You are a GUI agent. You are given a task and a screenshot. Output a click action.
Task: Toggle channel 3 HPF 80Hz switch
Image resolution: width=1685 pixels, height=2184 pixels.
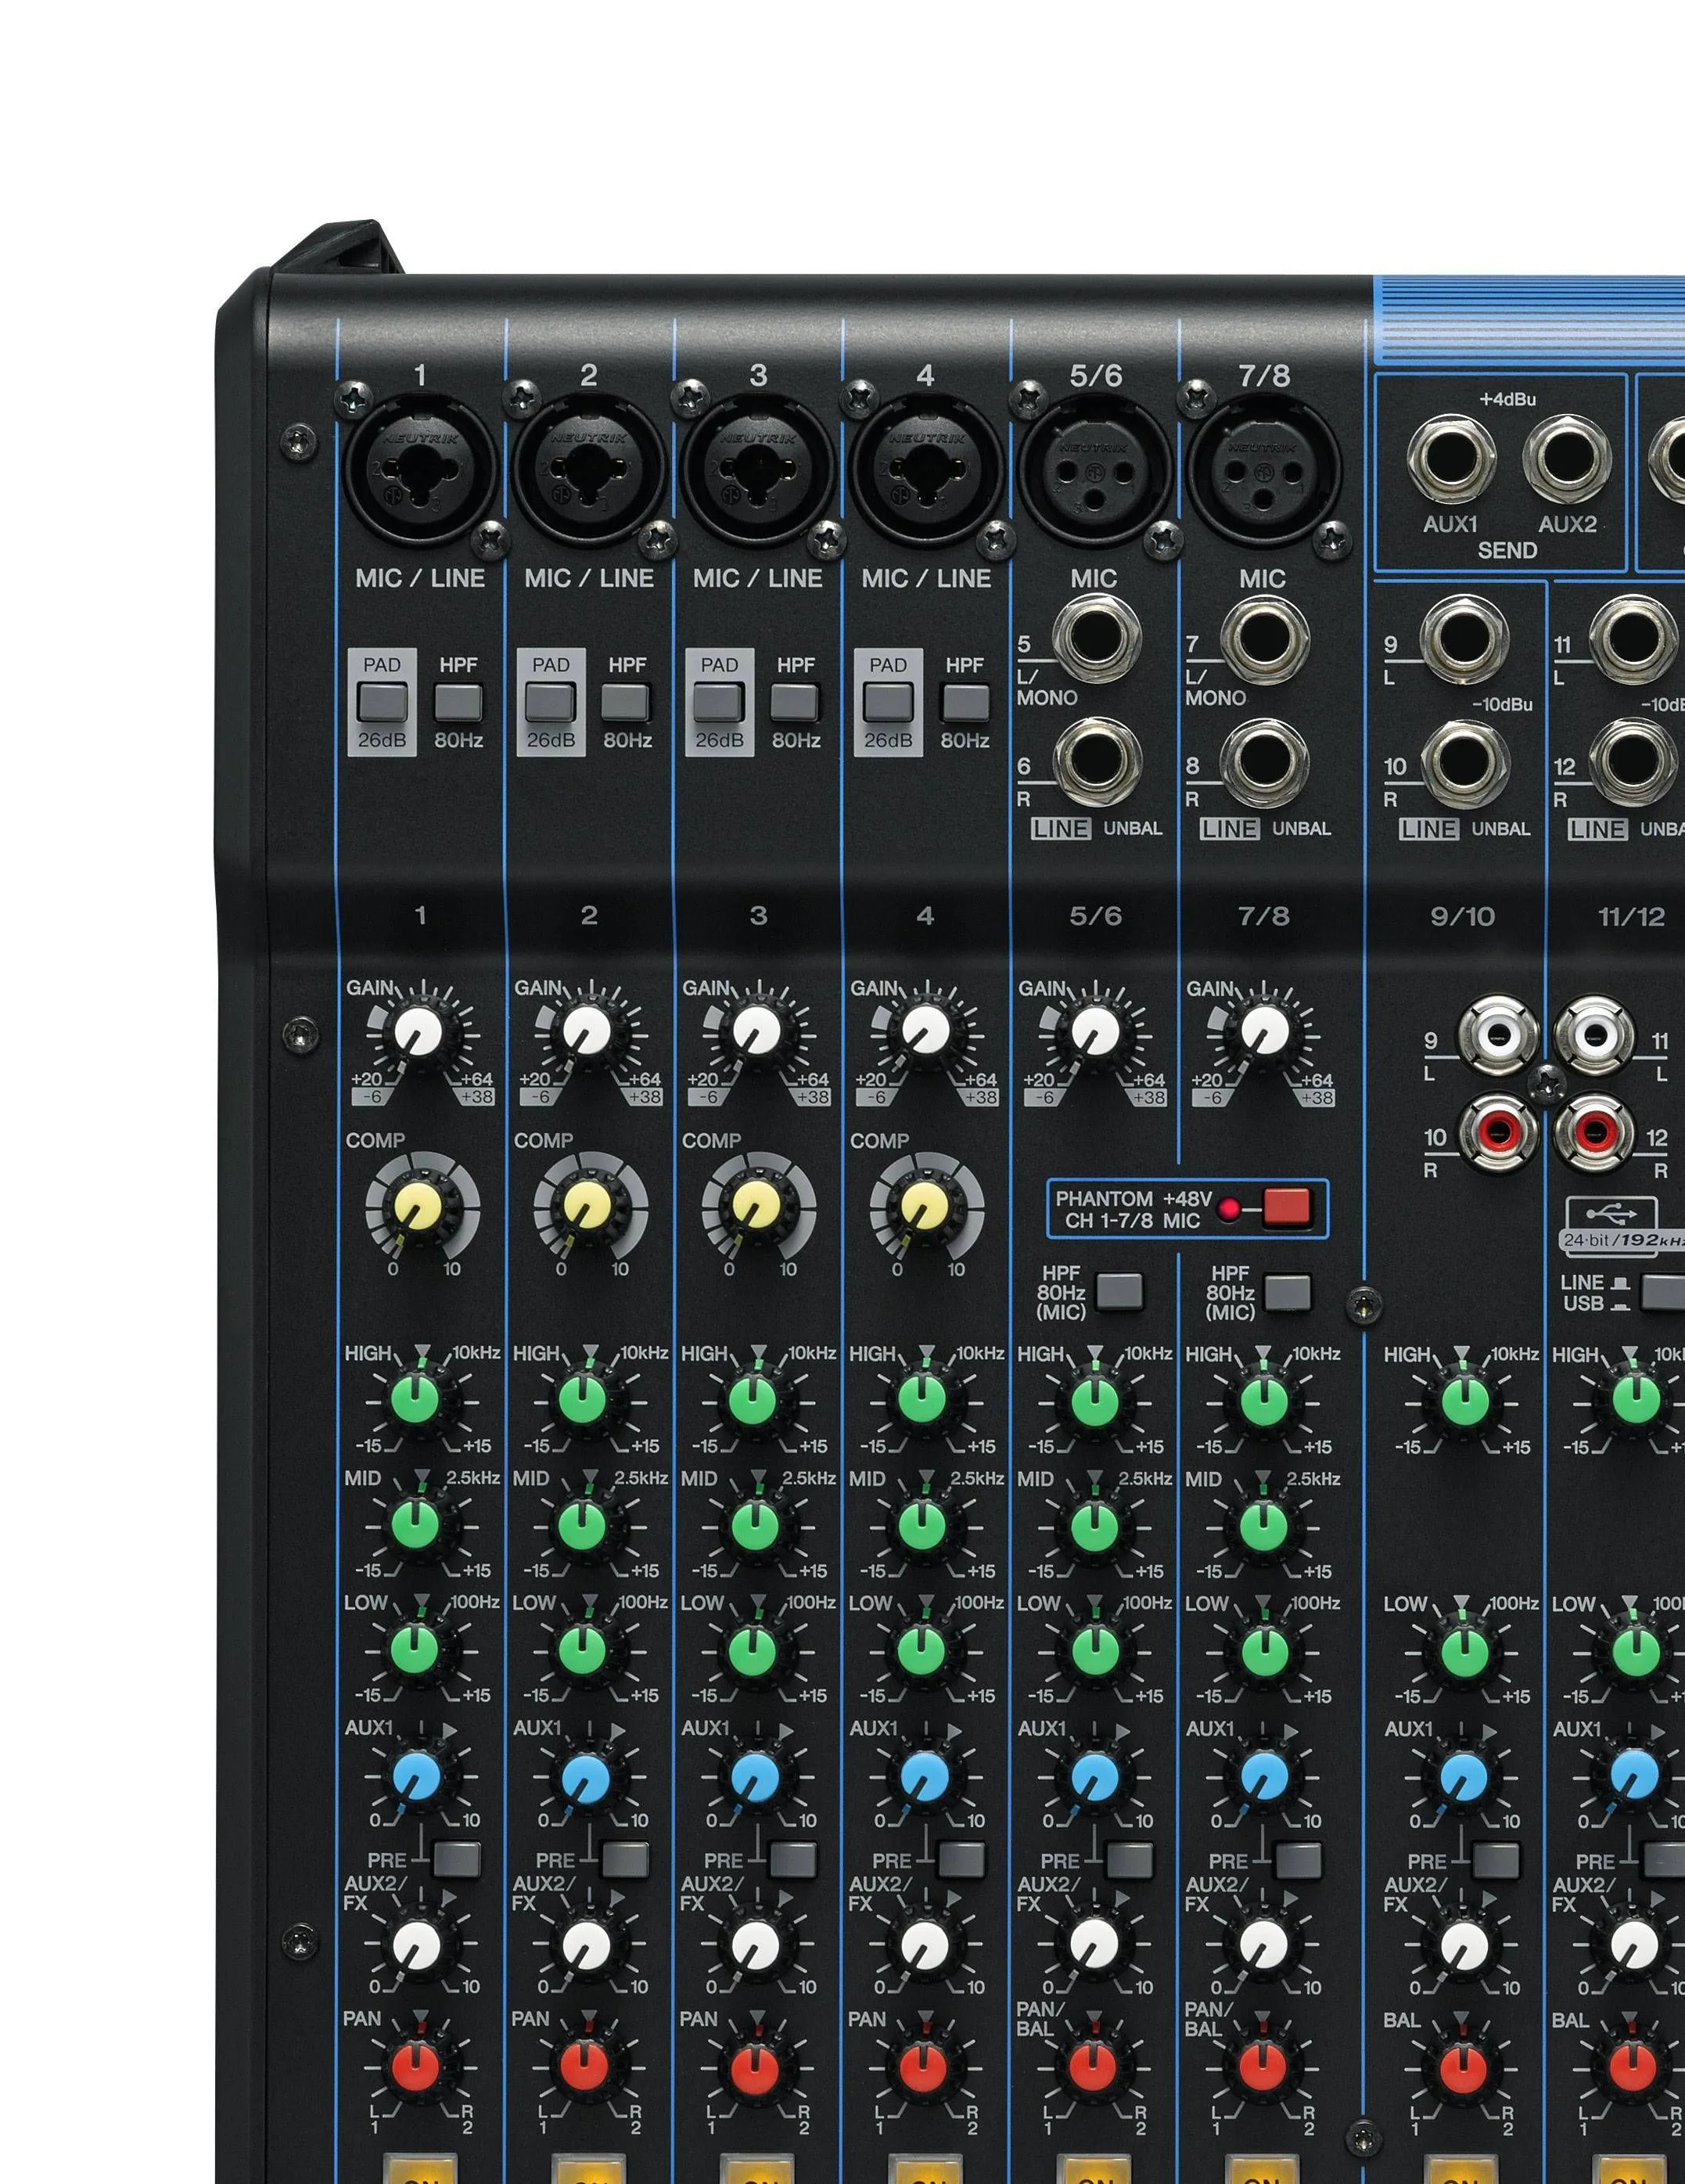796,703
